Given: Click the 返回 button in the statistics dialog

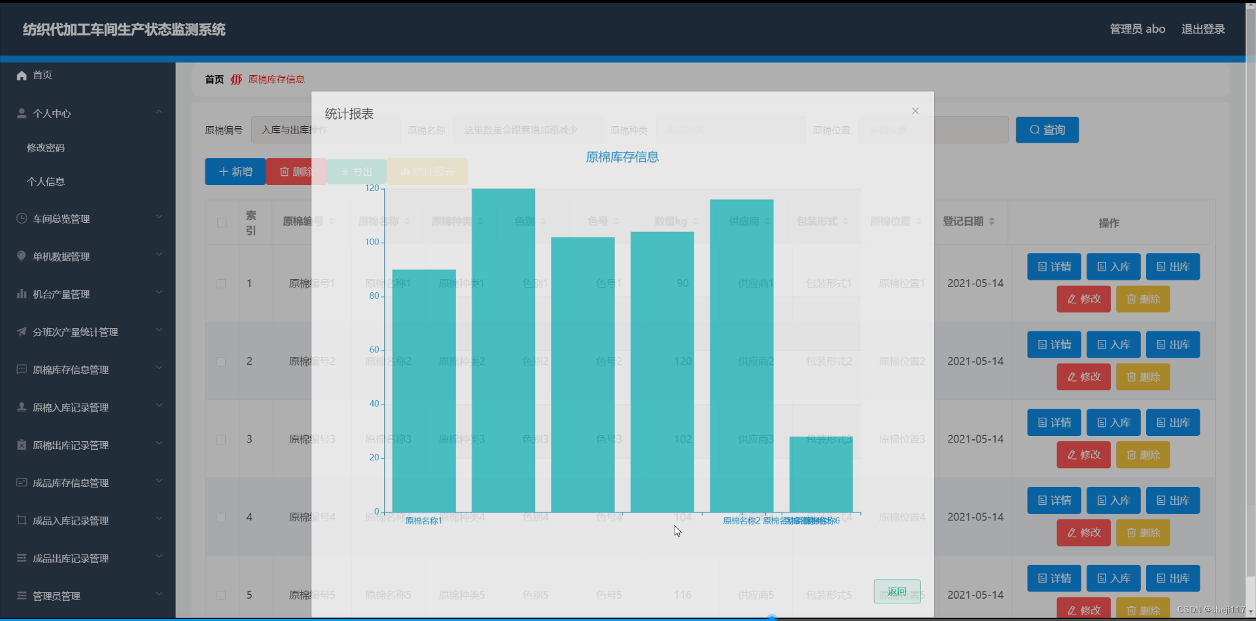Looking at the screenshot, I should coord(898,591).
